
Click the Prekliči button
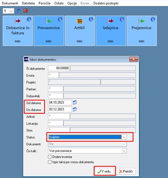[x=126, y=171]
